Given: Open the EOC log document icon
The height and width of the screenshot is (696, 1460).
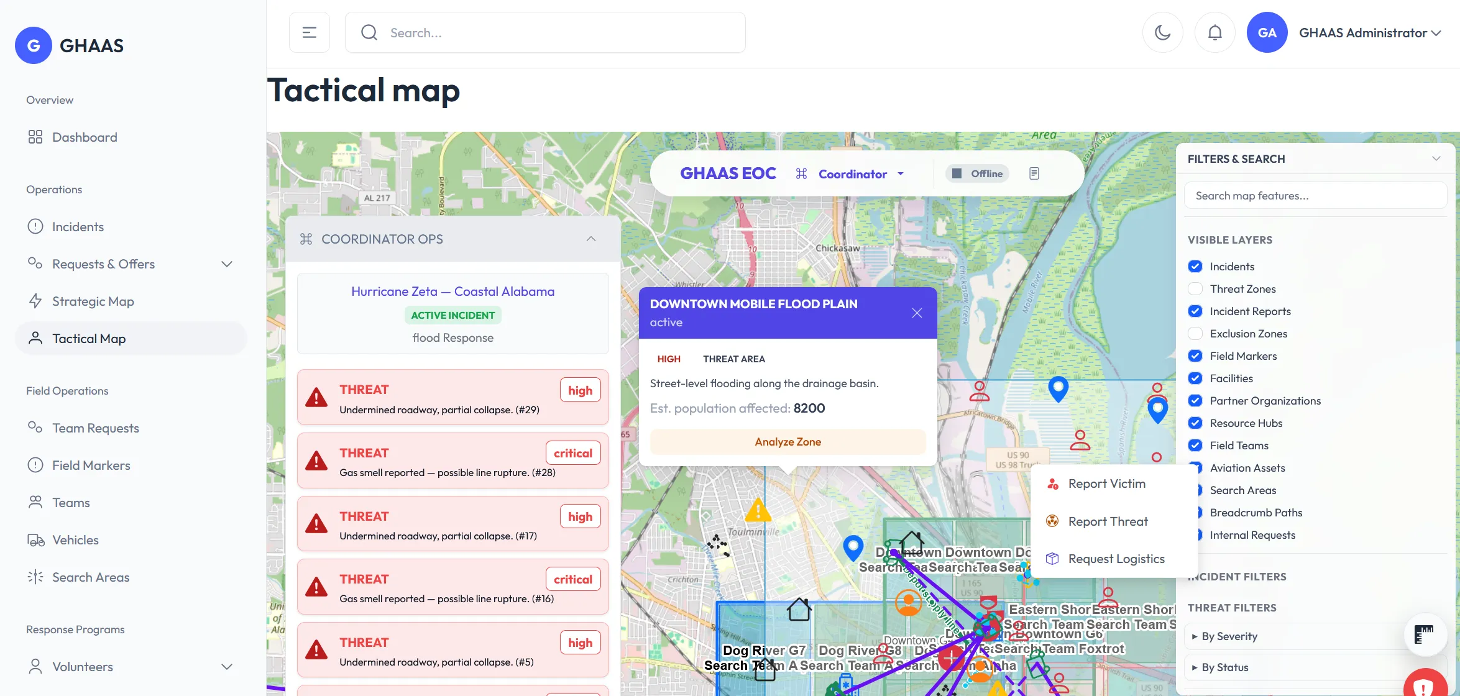Looking at the screenshot, I should point(1034,173).
